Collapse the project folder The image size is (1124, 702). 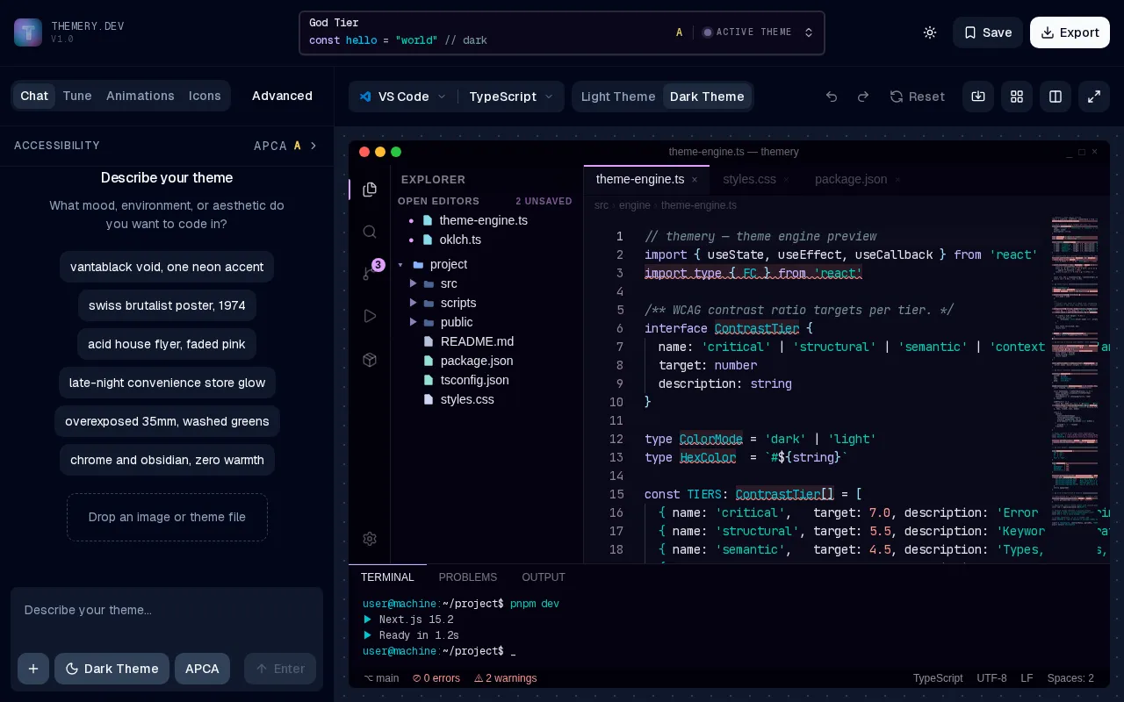400,265
